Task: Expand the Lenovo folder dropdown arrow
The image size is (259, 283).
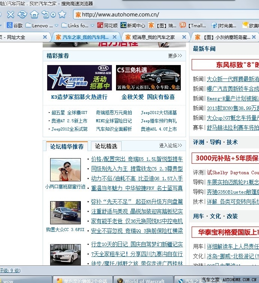Action: coord(57,26)
